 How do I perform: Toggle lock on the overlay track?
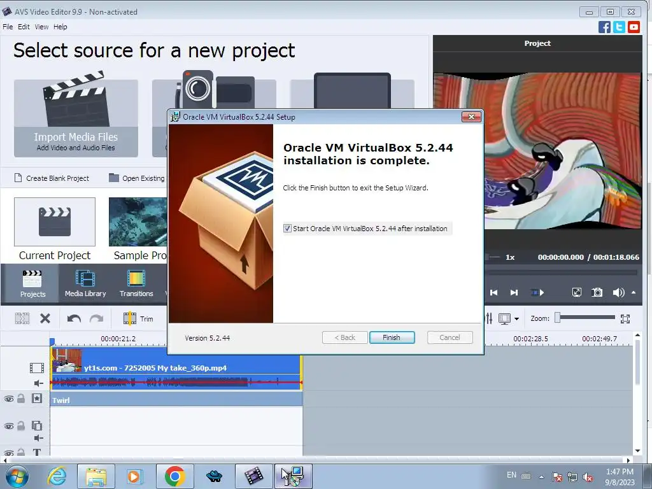[x=21, y=425]
